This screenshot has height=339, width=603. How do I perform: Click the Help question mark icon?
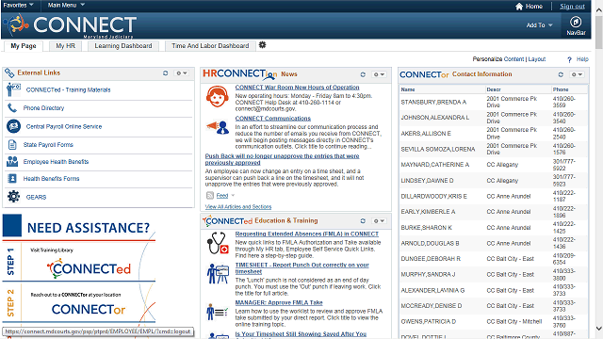tap(569, 59)
